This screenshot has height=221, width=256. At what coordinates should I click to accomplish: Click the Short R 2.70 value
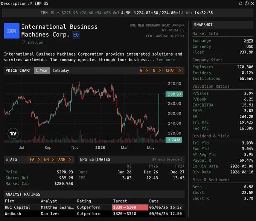coord(248,198)
